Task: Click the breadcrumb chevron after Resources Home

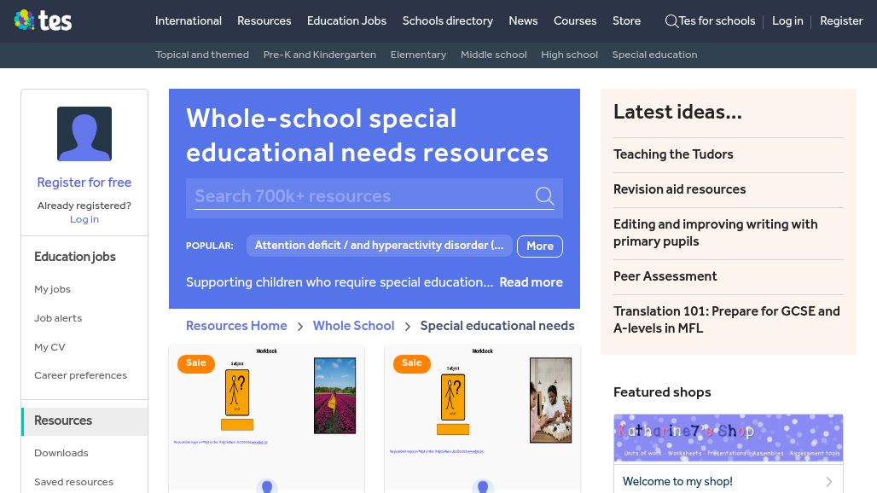Action: pyautogui.click(x=299, y=327)
